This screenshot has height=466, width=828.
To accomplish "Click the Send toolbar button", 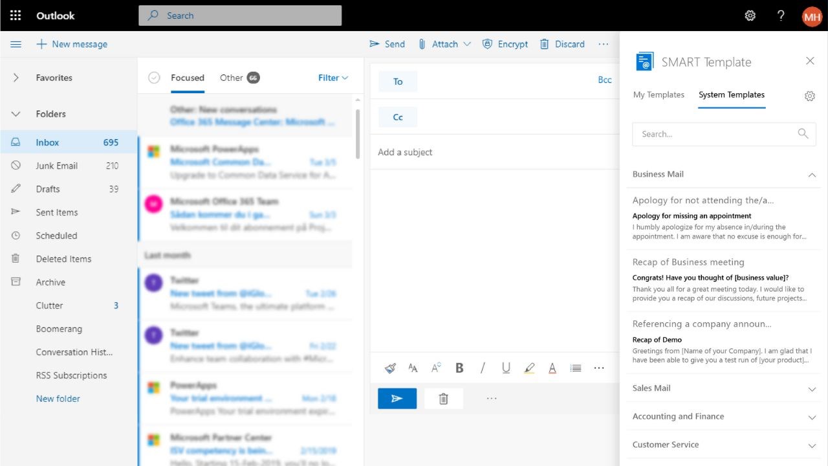I will pos(387,44).
